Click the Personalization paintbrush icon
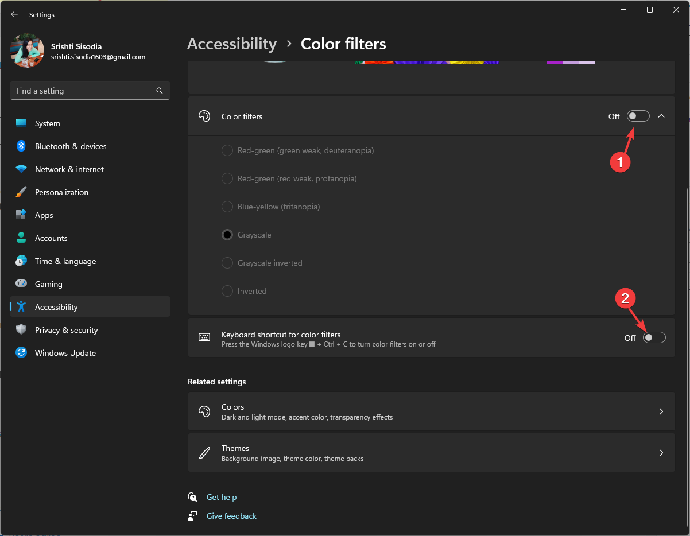This screenshot has height=536, width=690. [21, 192]
